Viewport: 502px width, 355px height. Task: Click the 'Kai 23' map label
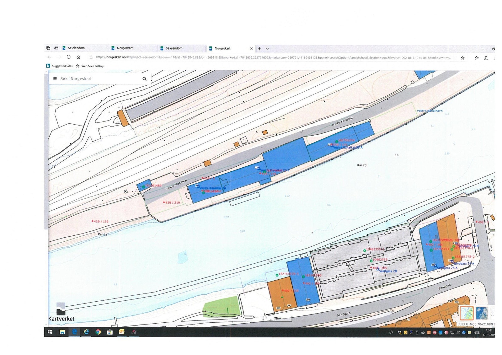tap(362, 165)
